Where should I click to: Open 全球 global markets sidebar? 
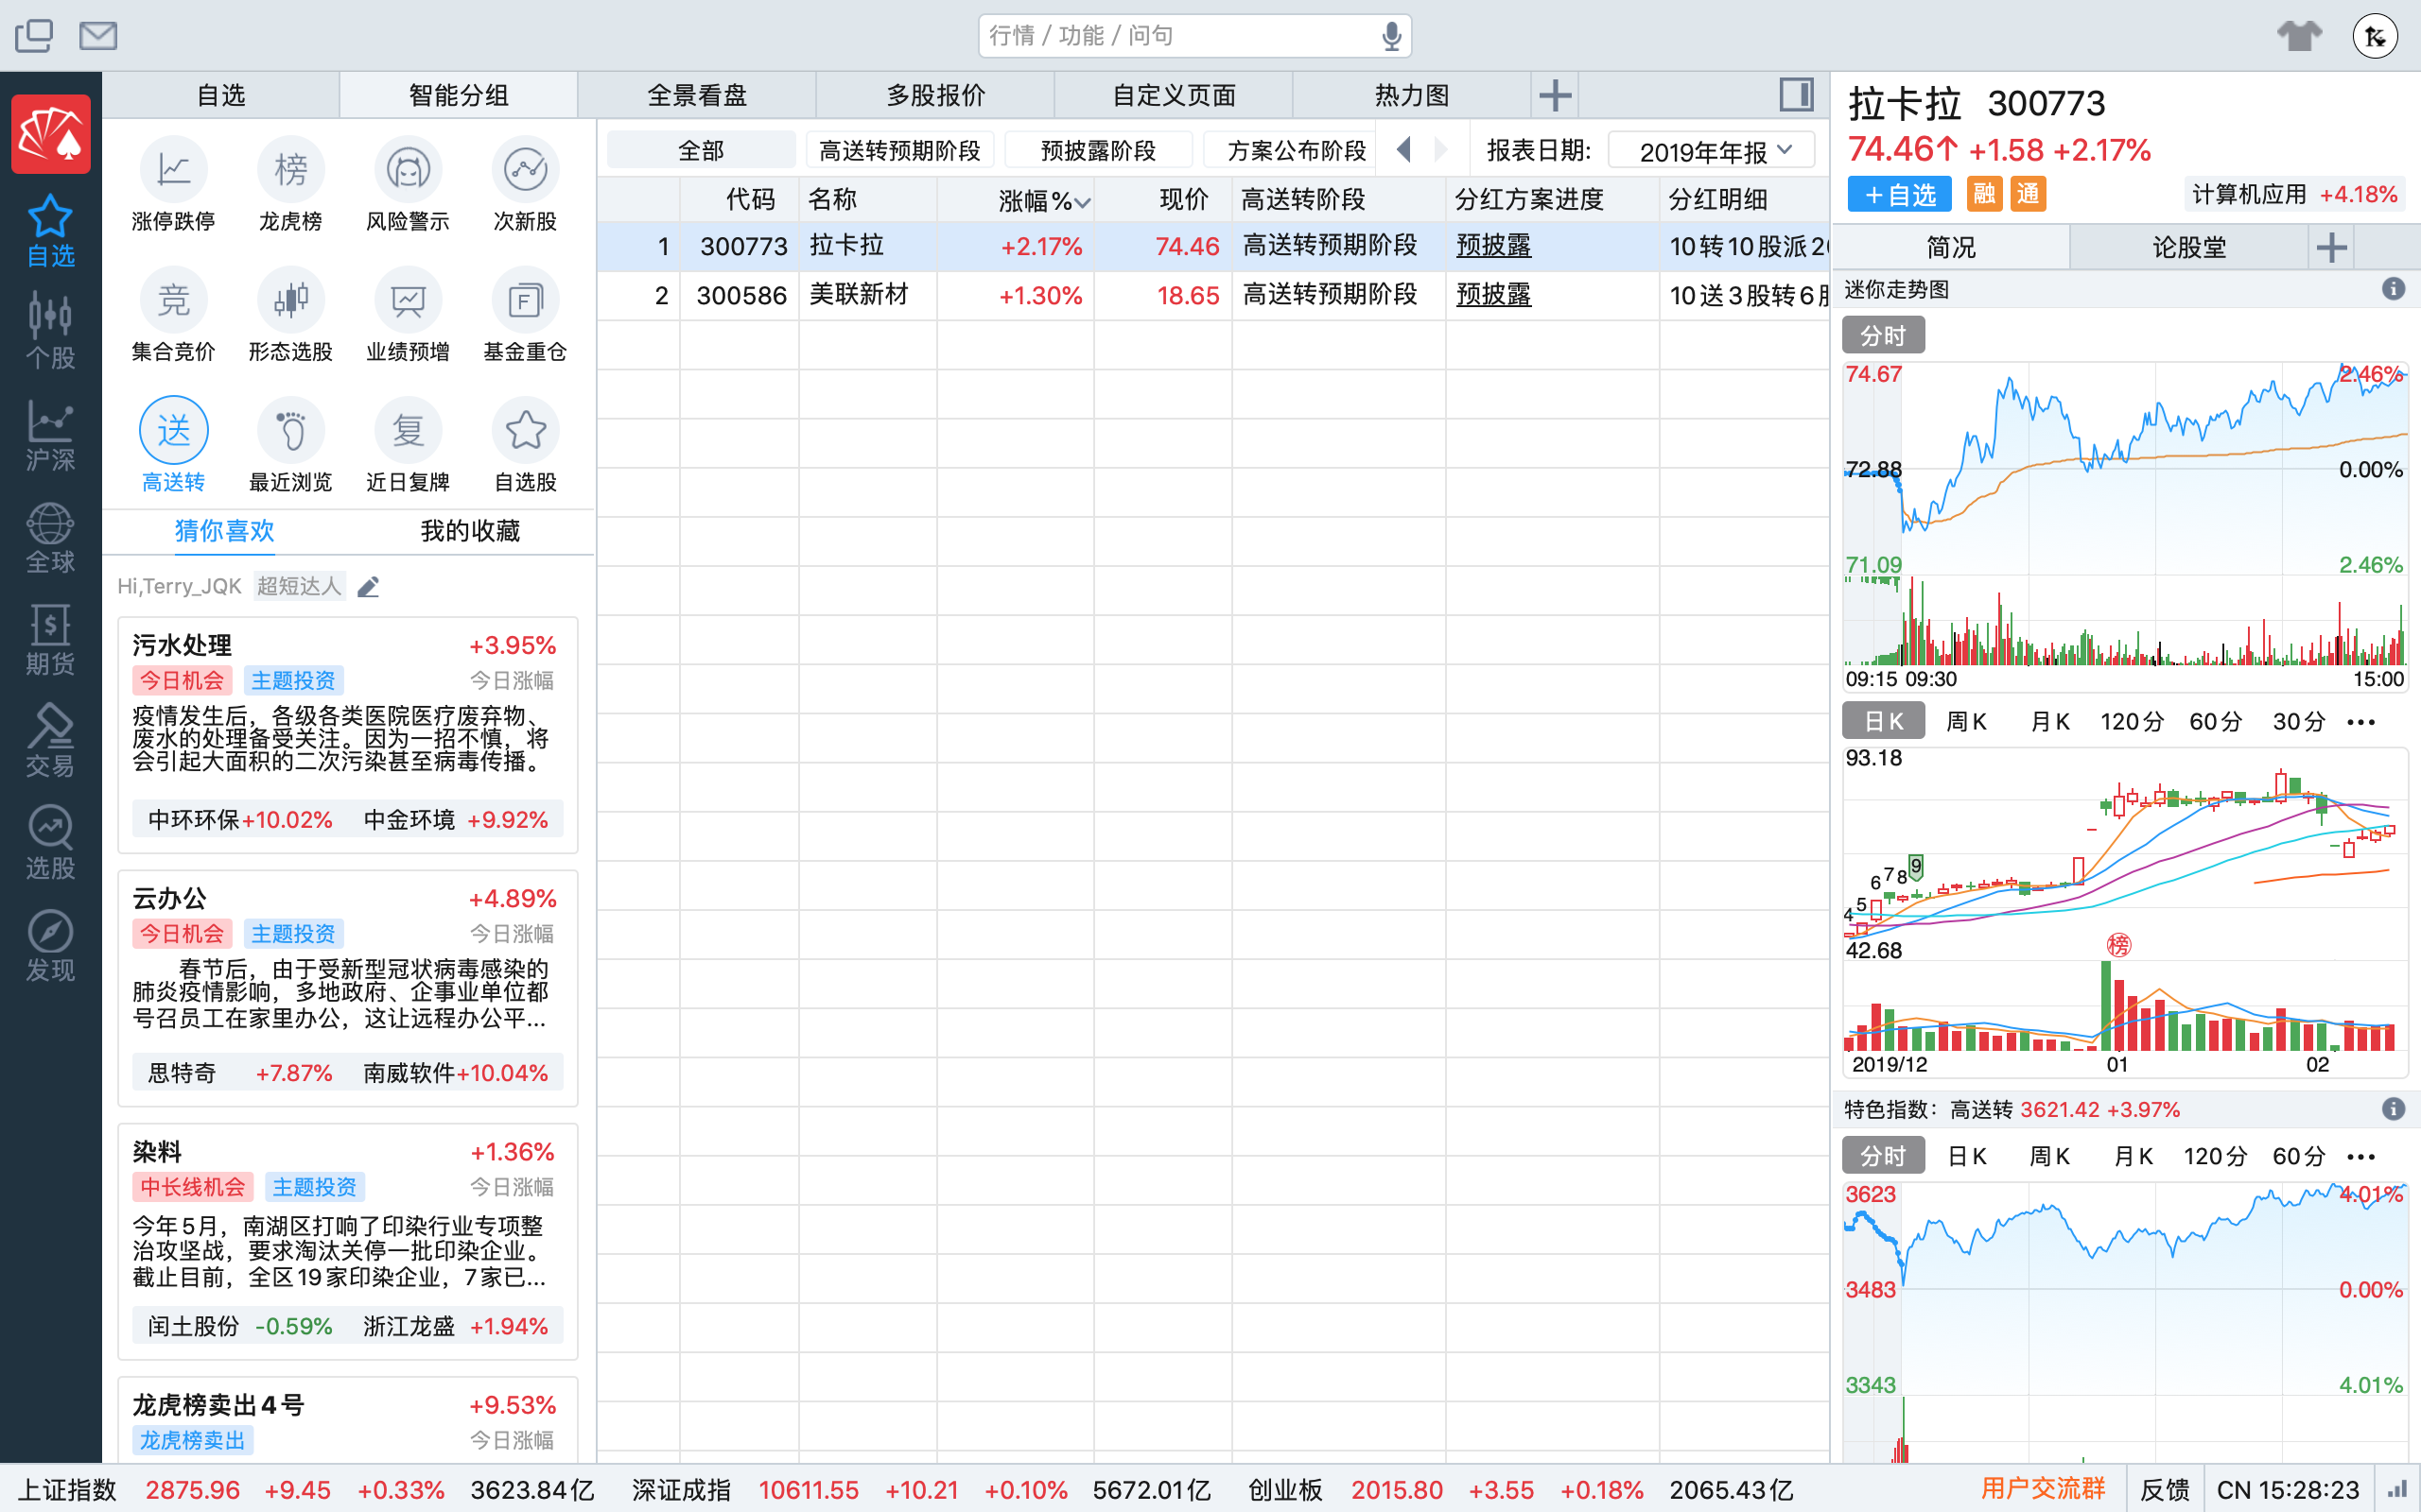[50, 537]
